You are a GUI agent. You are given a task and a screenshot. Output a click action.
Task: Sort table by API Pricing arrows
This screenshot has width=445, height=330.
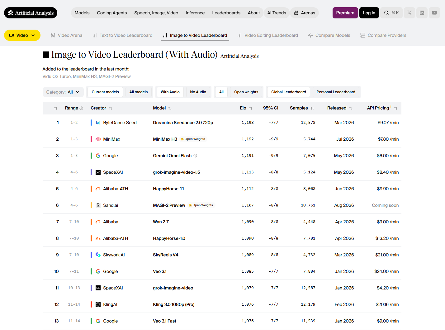tap(396, 108)
